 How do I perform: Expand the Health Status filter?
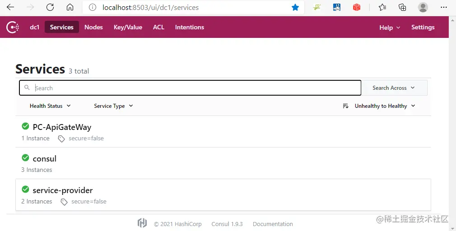click(50, 106)
